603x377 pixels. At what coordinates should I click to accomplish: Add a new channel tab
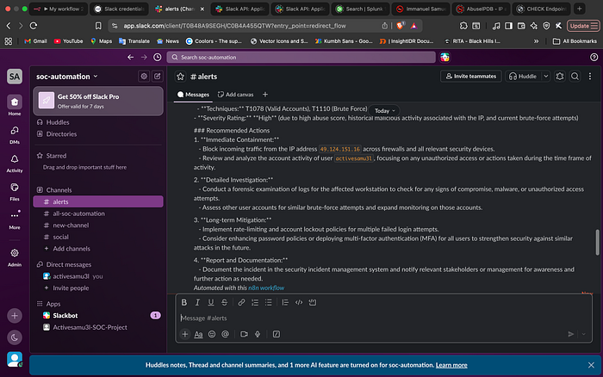click(265, 95)
